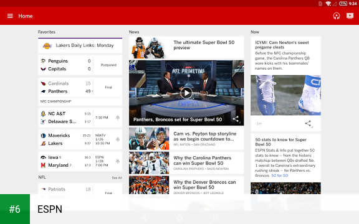This screenshot has height=224, width=359.
Task: Click the Super Bowl preview players thumbnail
Action: [x=149, y=48]
